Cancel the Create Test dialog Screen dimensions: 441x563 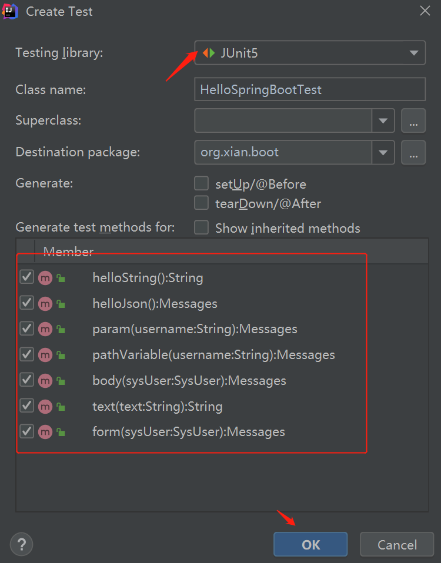[397, 545]
